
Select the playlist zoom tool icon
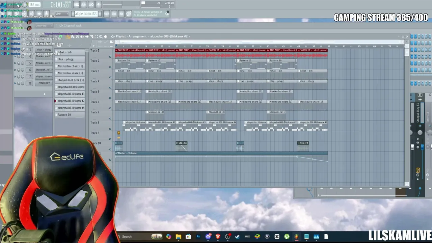[101, 36]
